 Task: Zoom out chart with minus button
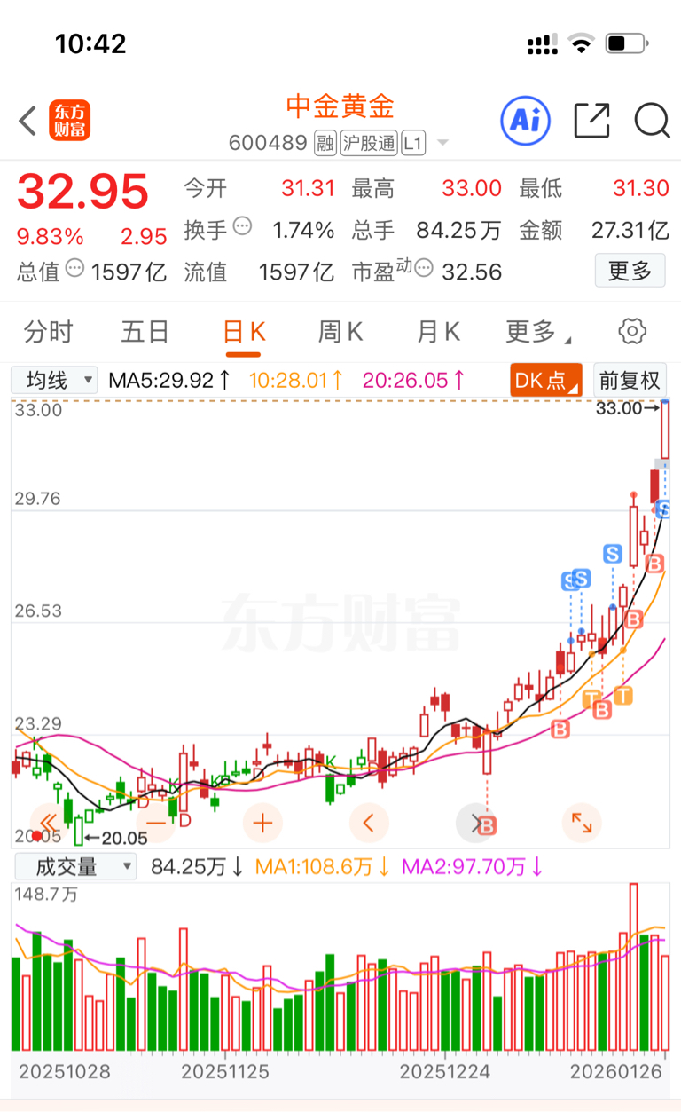pos(156,823)
